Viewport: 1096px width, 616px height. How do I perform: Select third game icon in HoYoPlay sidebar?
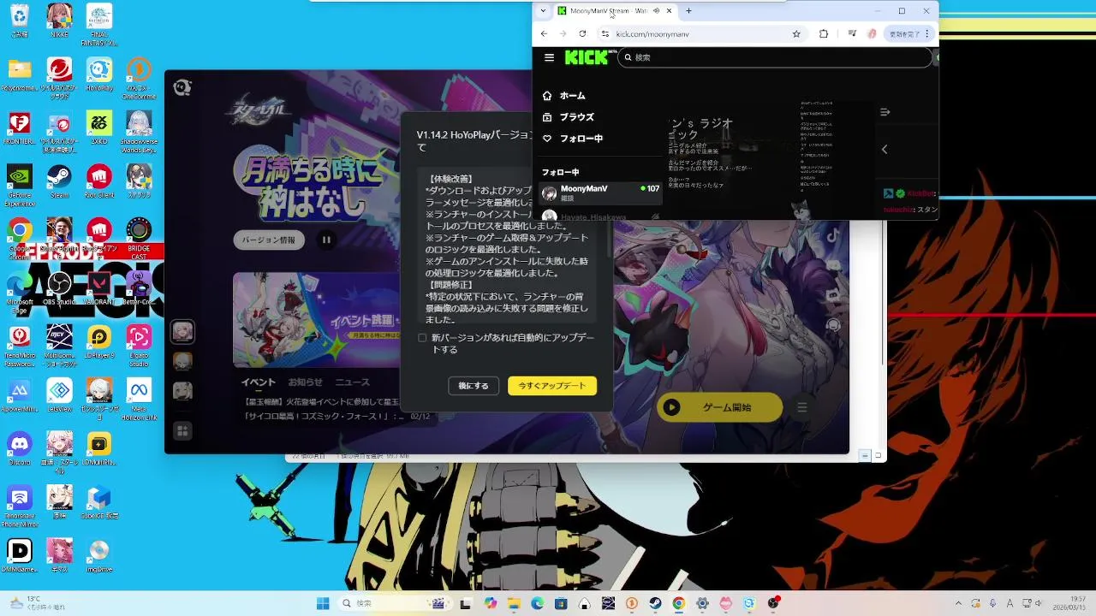click(x=182, y=391)
